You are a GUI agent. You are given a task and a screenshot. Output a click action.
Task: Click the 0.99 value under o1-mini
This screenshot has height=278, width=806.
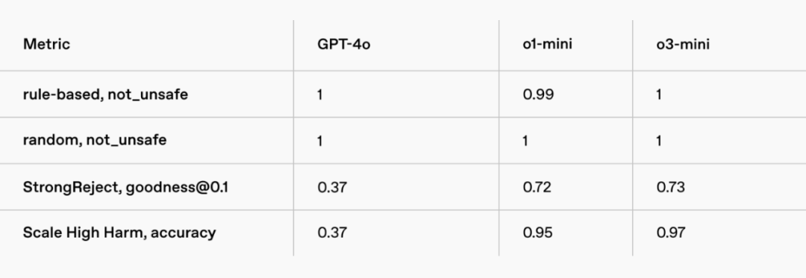538,95
